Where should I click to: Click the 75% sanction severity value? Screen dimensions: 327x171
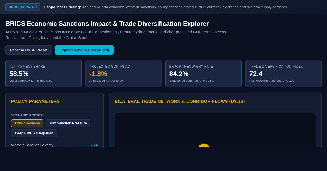[94, 145]
